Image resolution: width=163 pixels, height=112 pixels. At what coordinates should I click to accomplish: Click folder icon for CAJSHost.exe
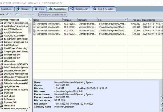coord(1,45)
